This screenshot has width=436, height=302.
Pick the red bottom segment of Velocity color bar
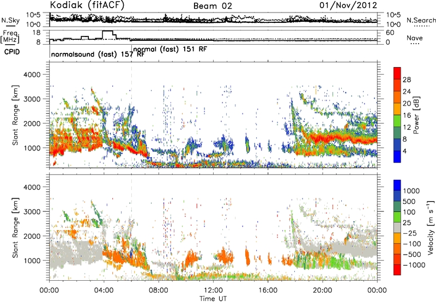(x=397, y=270)
